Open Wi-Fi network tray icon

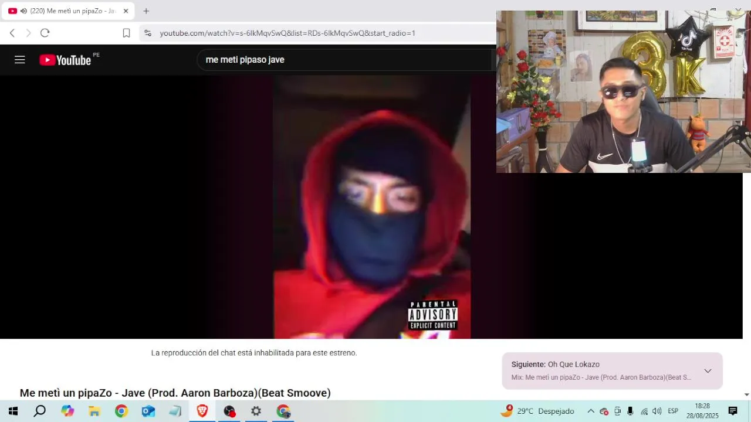pos(644,411)
